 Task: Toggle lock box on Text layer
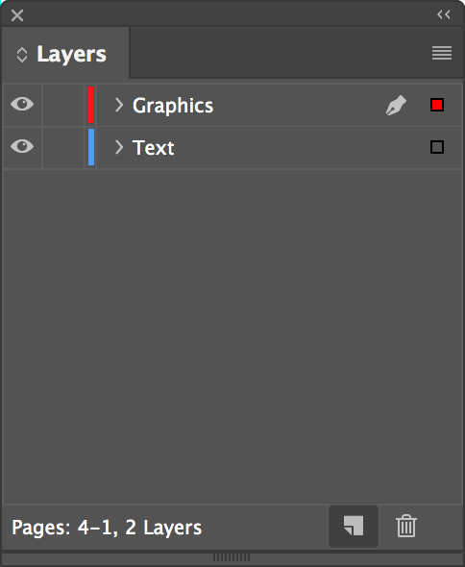click(63, 147)
